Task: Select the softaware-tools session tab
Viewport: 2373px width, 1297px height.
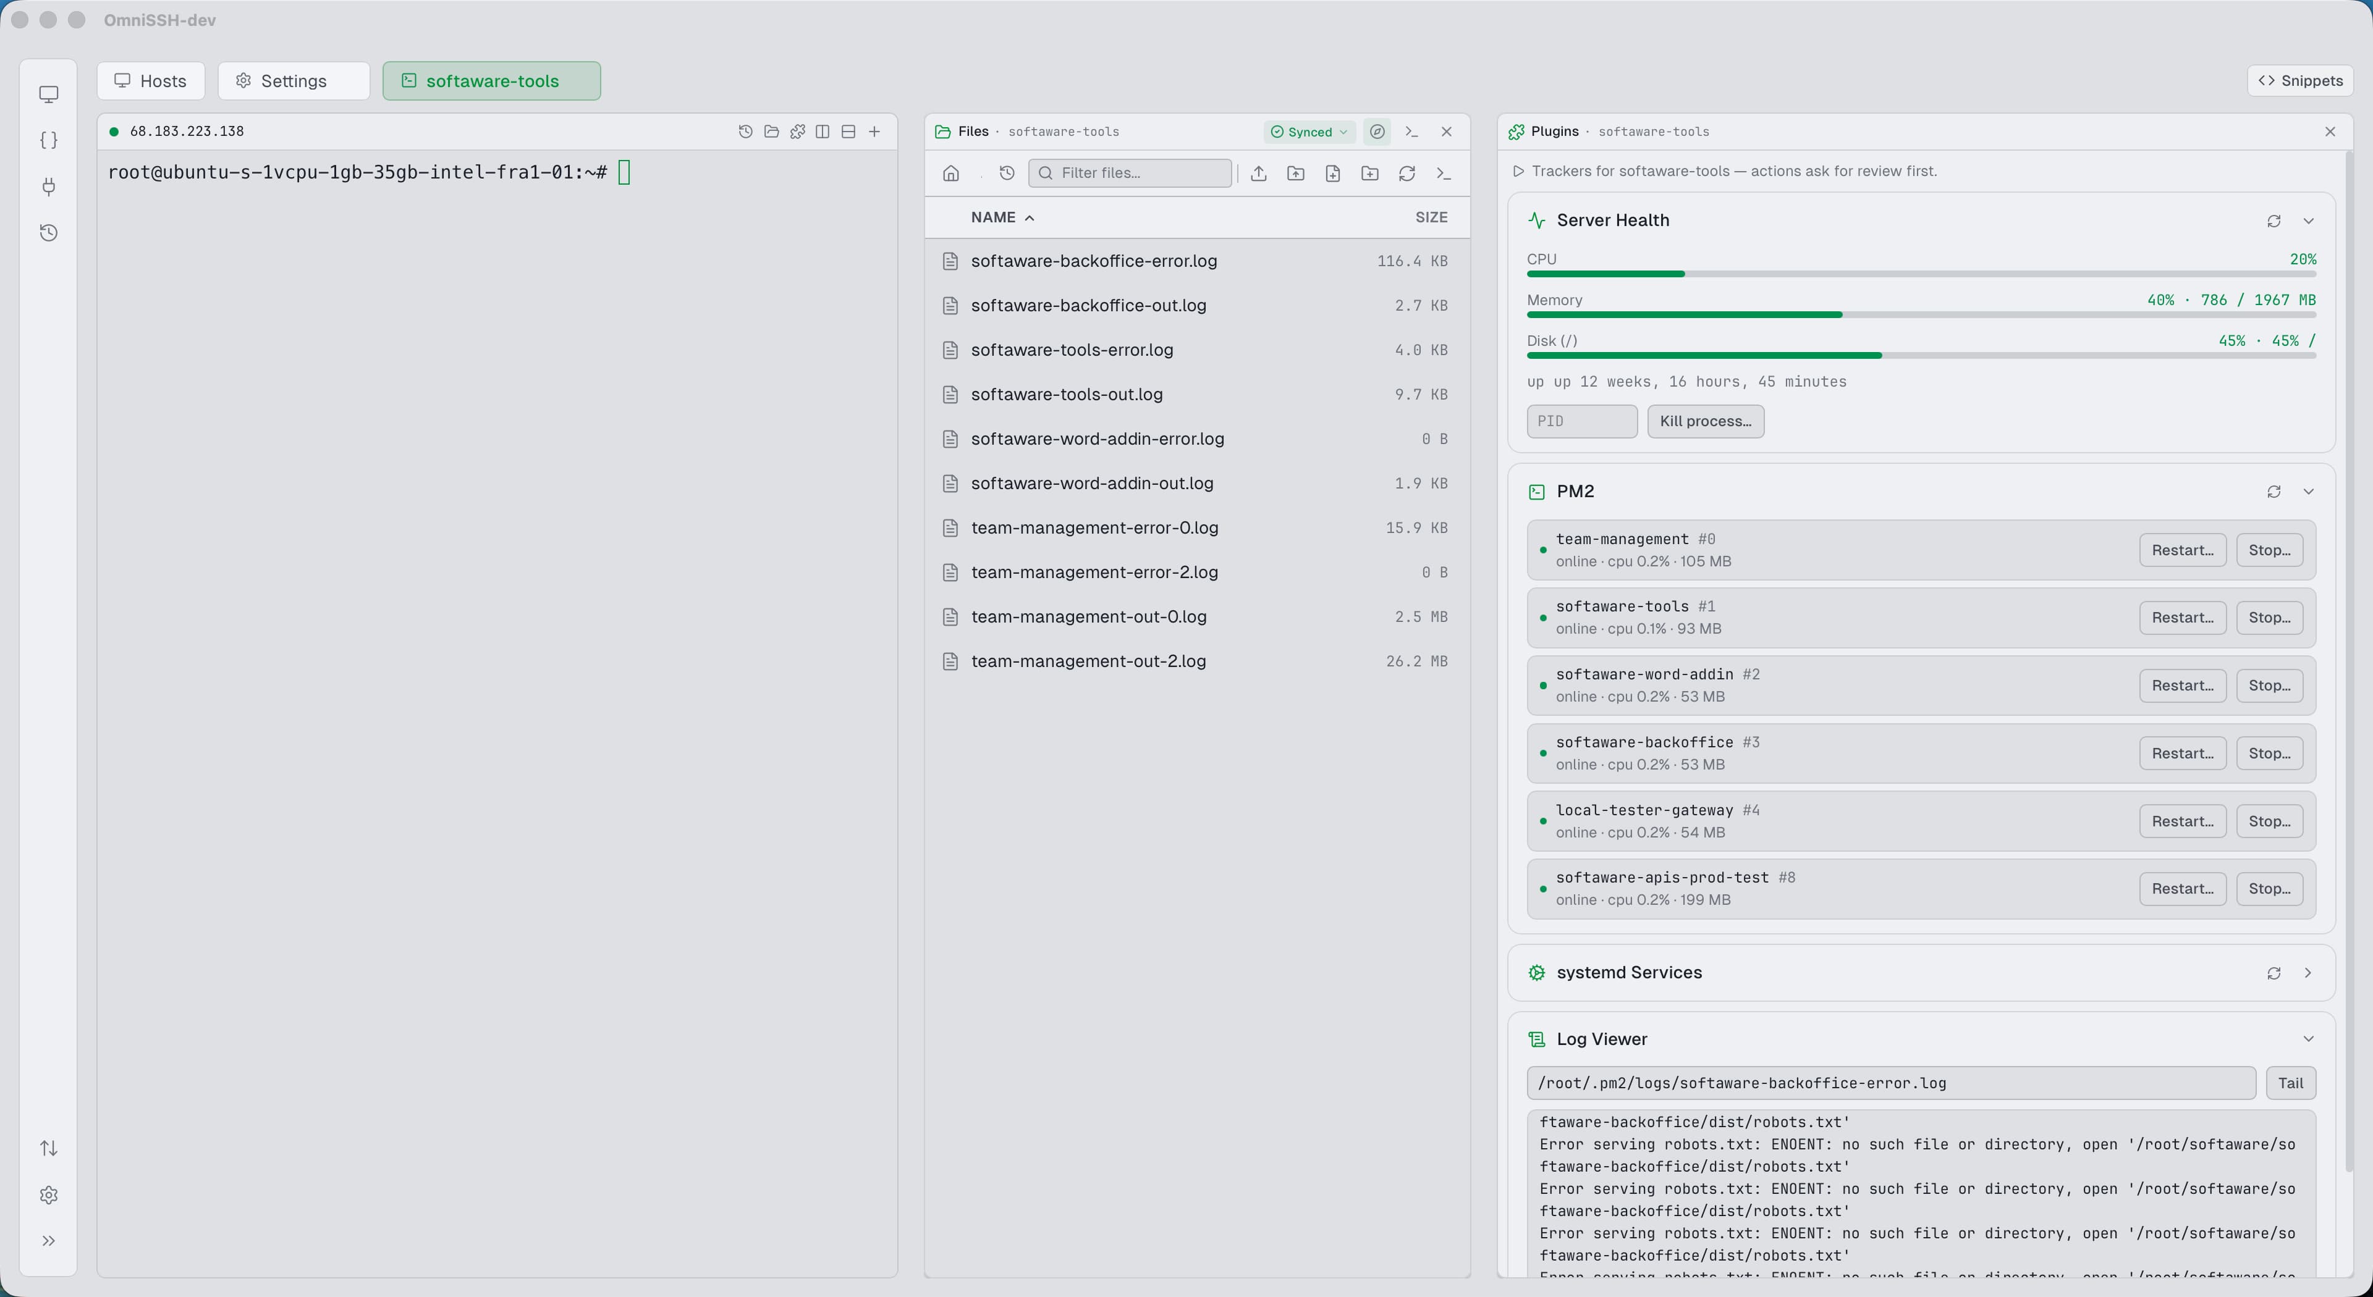Action: [492, 81]
